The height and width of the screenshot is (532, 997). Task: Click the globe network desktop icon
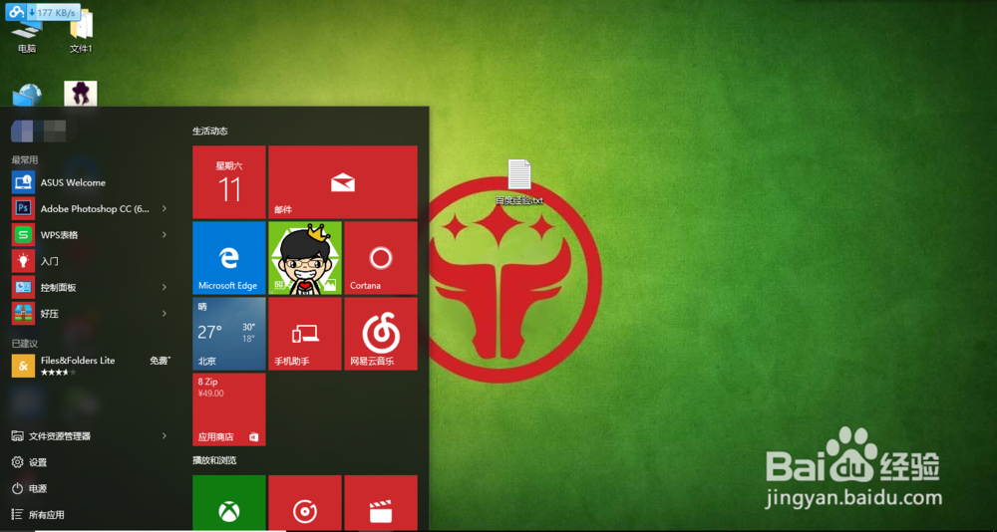click(x=27, y=94)
